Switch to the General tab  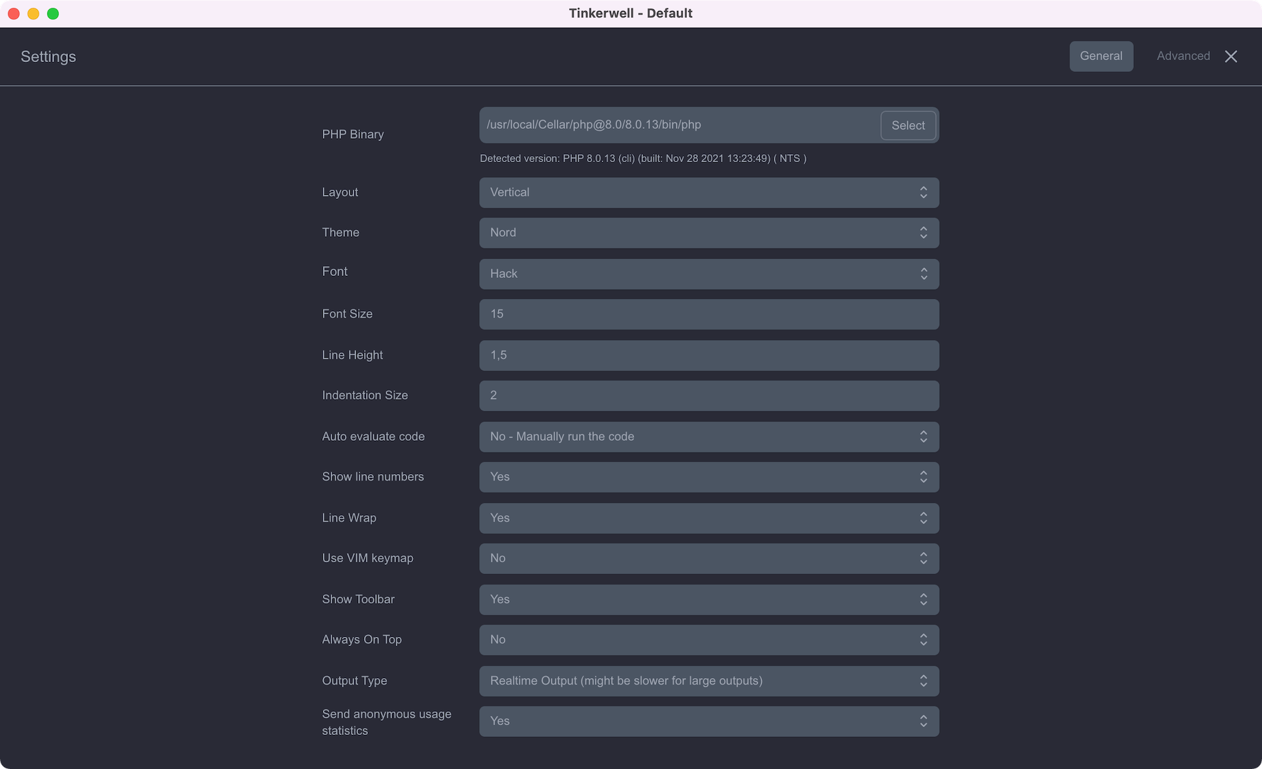point(1101,56)
